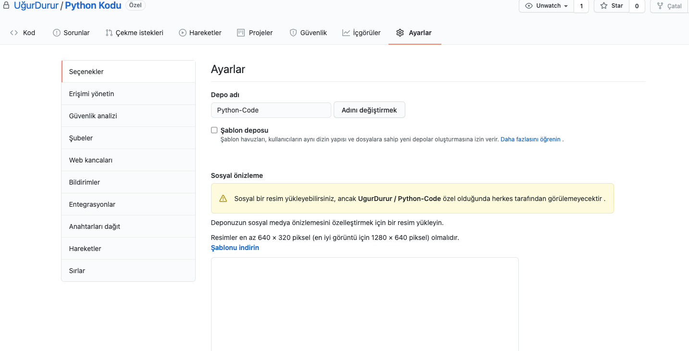Click the İçgörüler graph icon
The height and width of the screenshot is (351, 689).
coord(346,33)
